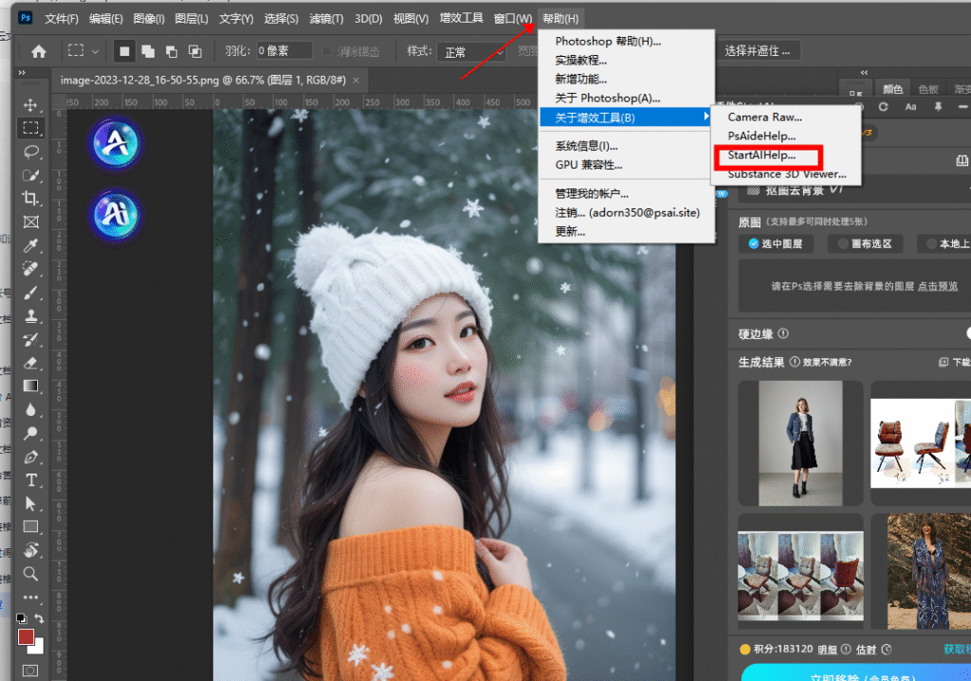Select the Zoom magnifier tool

[x=30, y=573]
